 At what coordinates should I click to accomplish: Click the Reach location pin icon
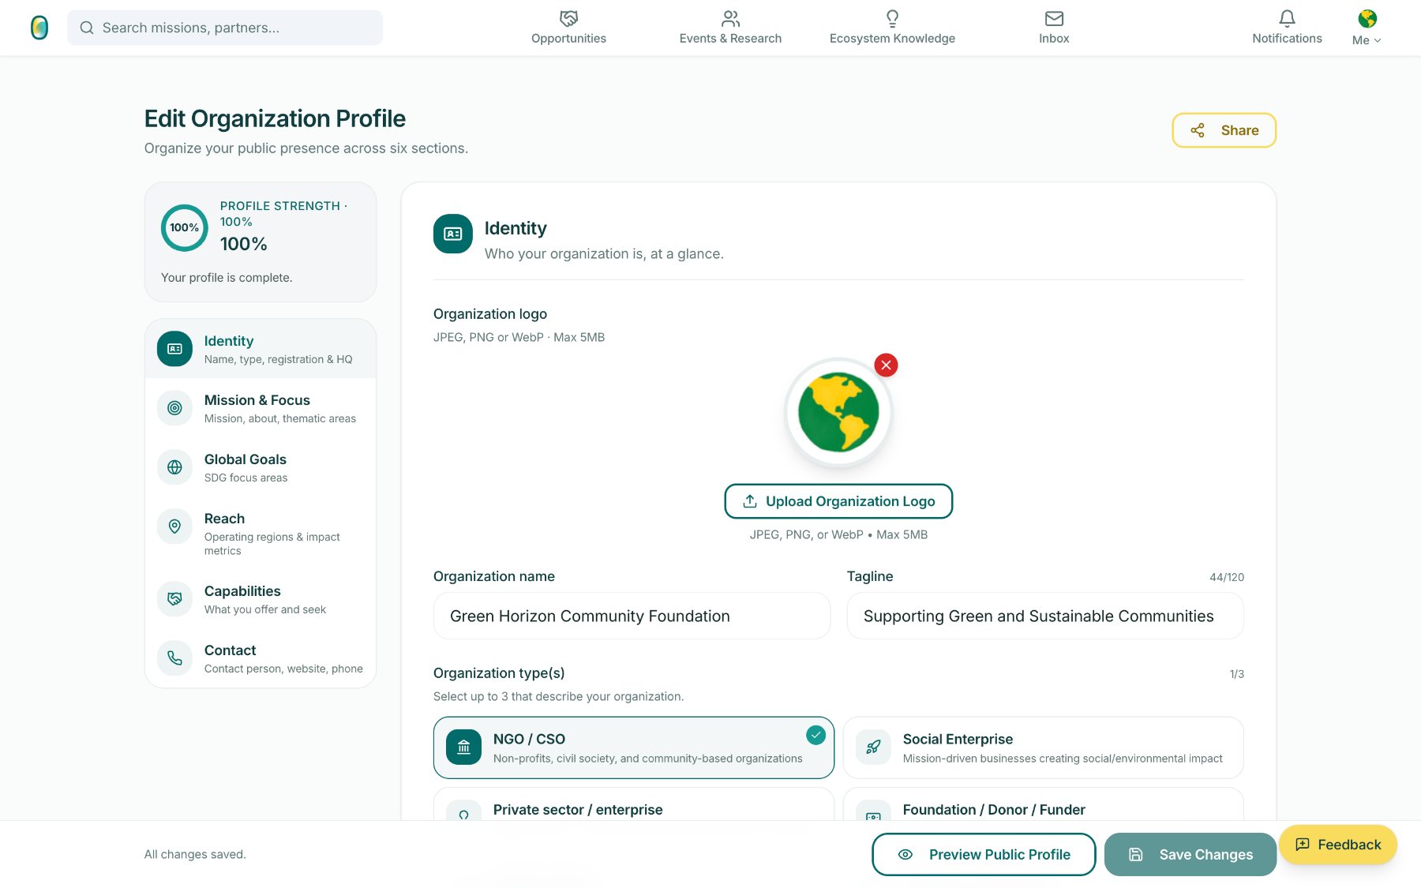(x=174, y=526)
